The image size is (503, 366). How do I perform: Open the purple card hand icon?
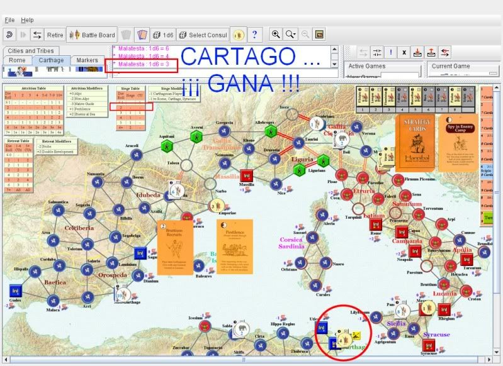142,35
